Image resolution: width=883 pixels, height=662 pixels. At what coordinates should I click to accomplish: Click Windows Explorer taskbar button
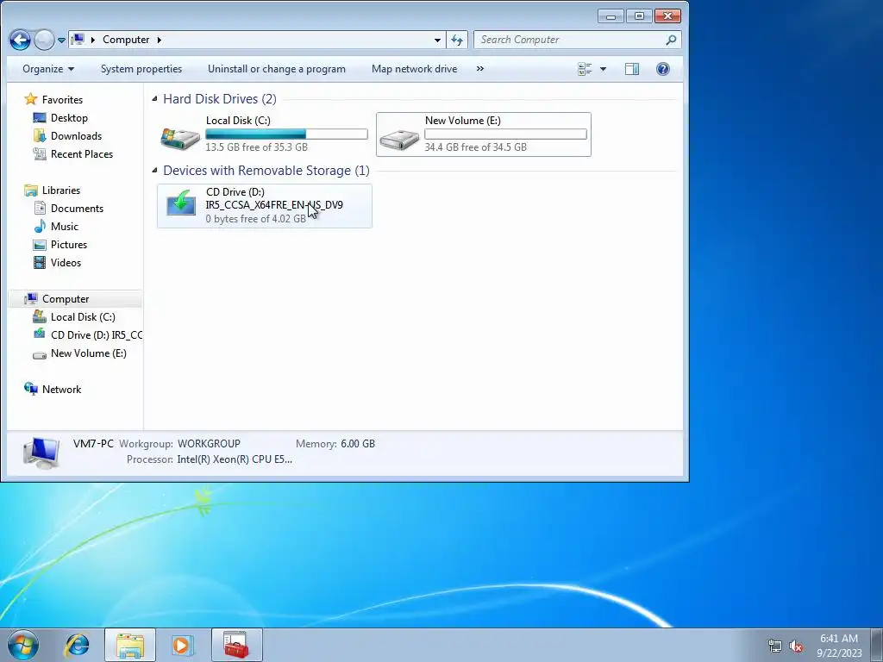(130, 645)
